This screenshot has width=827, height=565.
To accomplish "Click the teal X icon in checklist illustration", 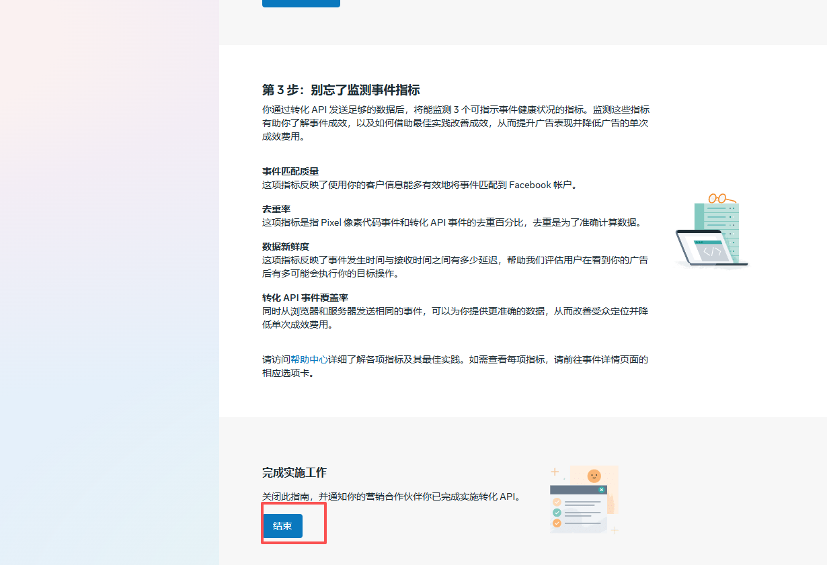I will (602, 490).
